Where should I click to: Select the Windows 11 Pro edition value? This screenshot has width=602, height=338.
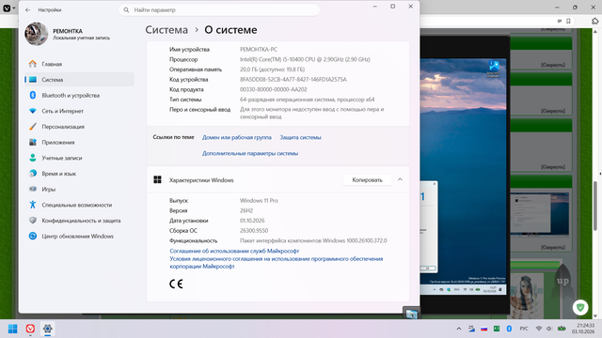pyautogui.click(x=259, y=200)
